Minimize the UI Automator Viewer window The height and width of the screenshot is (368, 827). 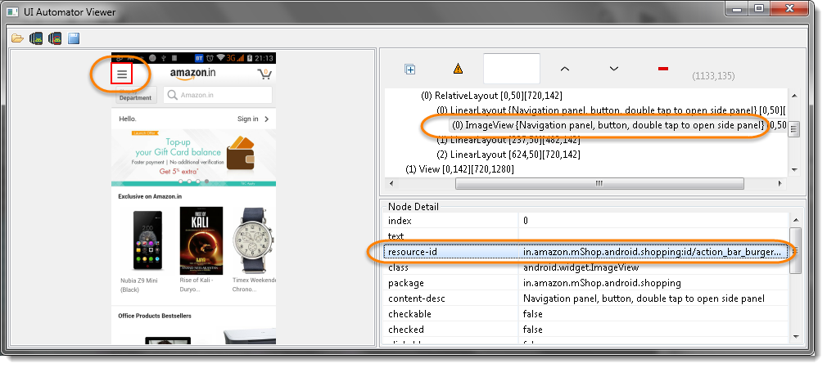point(738,8)
